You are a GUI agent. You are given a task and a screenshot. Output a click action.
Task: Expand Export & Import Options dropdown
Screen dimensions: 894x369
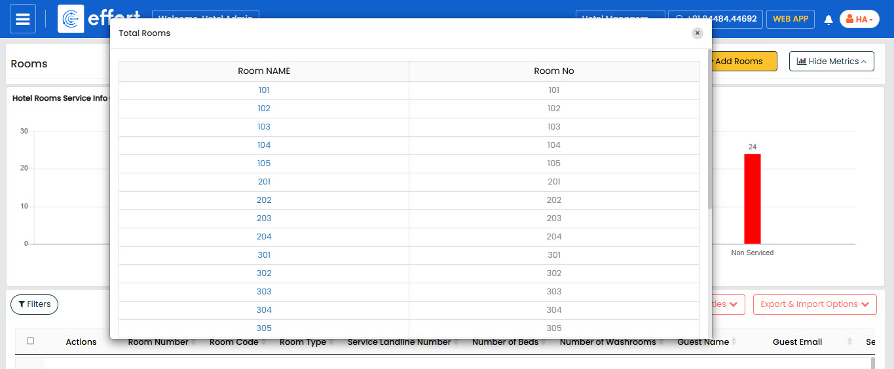[x=815, y=304]
